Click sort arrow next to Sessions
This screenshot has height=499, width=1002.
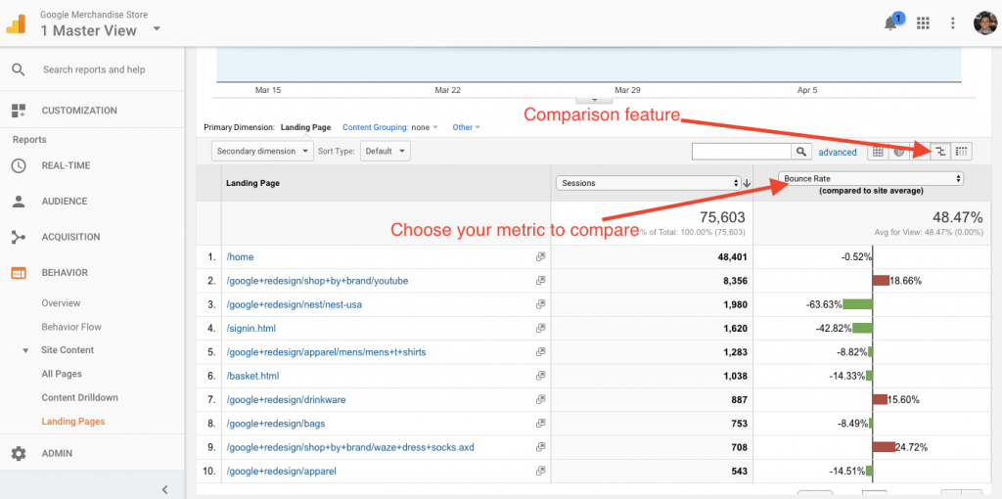[748, 183]
